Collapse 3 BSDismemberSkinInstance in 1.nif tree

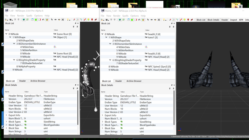[x=14, y=44]
